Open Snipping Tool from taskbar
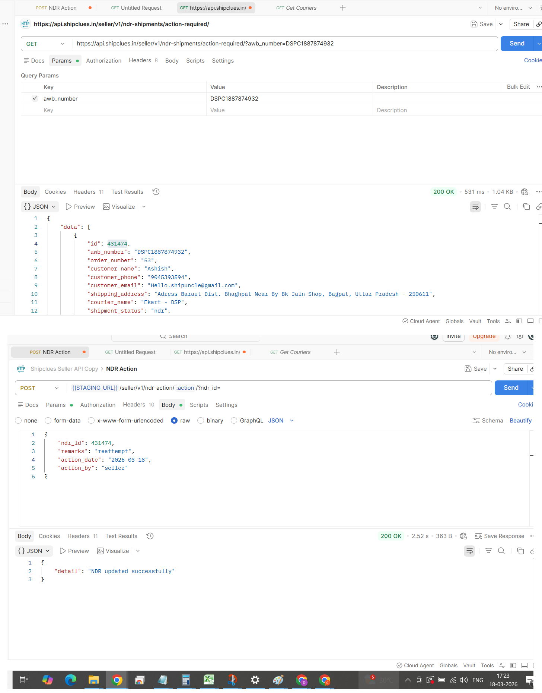Screen dimensions: 542x693 point(232,680)
